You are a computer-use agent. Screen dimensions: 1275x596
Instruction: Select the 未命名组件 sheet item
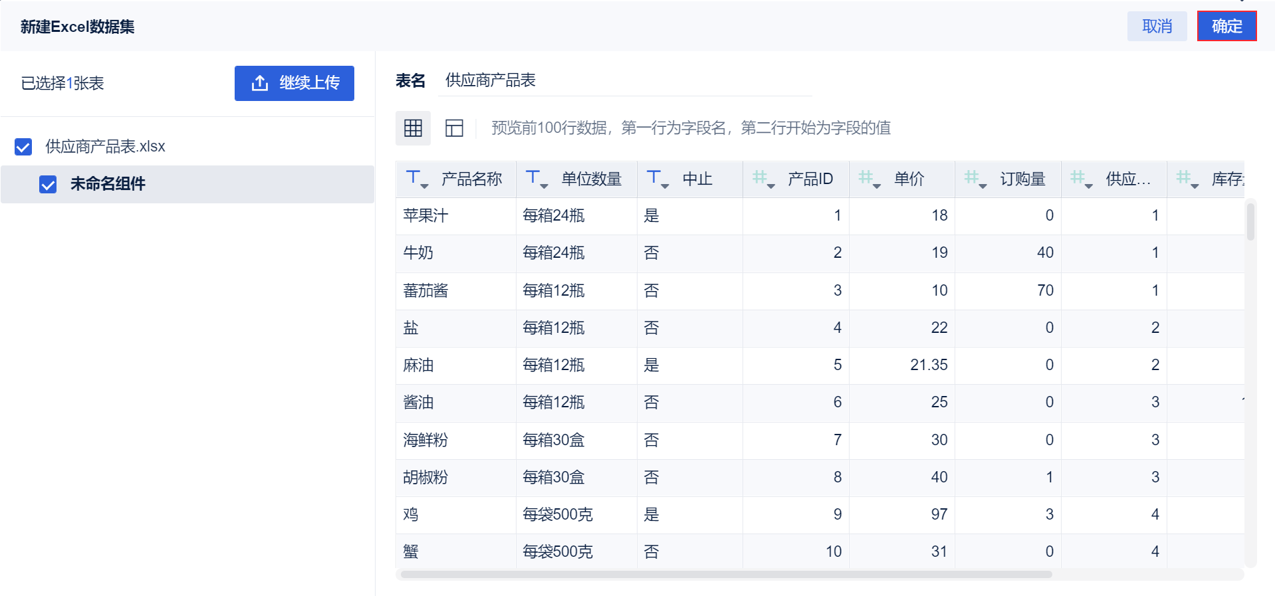click(108, 184)
